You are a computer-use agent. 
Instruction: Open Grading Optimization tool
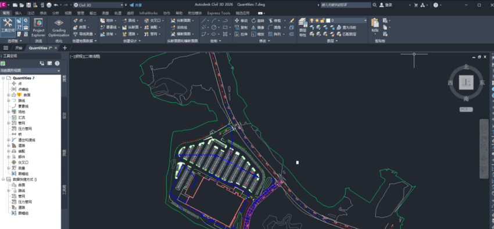[59, 28]
